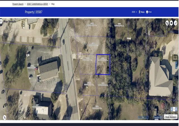Open the basemap gallery grid icon

click(167, 23)
